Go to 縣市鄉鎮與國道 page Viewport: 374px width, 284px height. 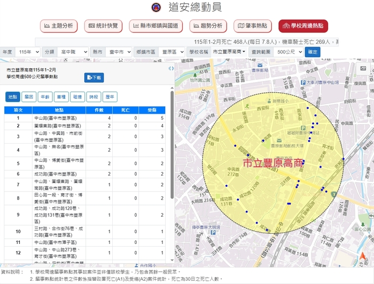click(156, 26)
